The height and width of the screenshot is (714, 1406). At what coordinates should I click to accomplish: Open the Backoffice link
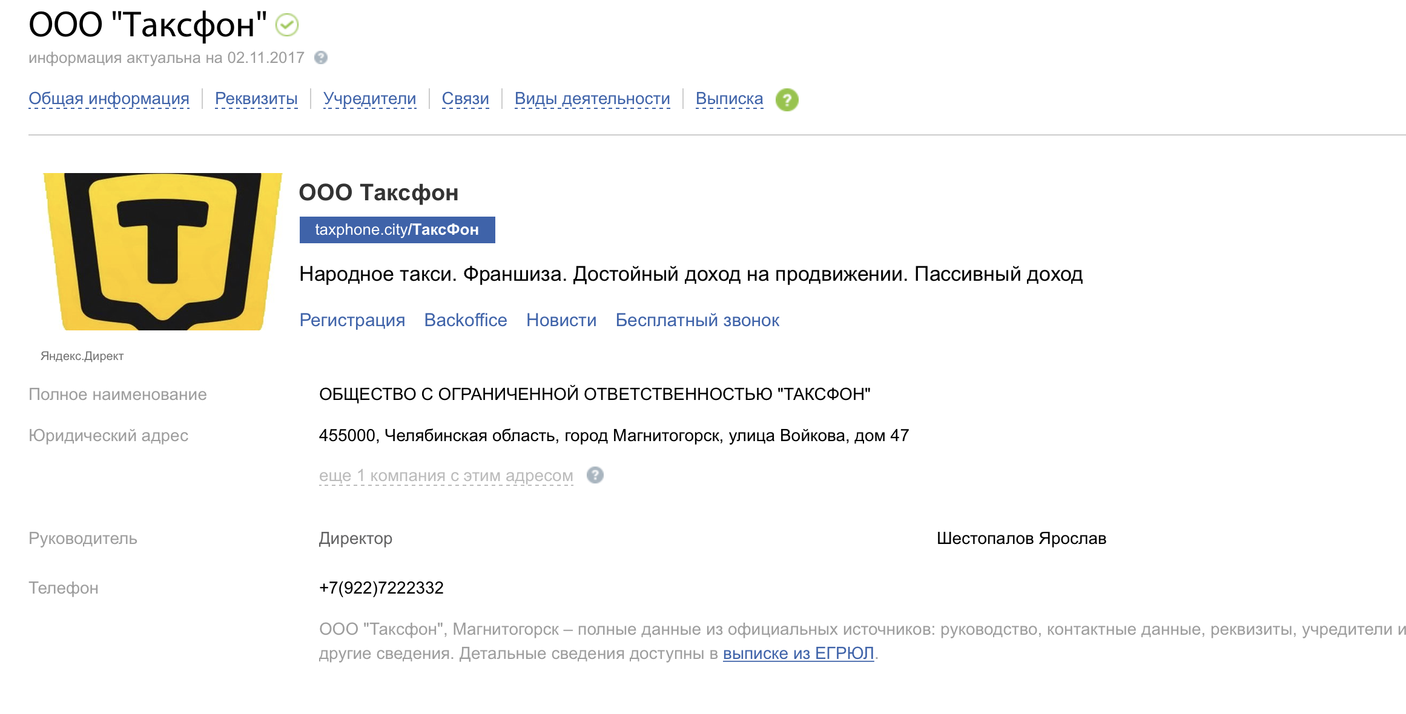coord(466,320)
